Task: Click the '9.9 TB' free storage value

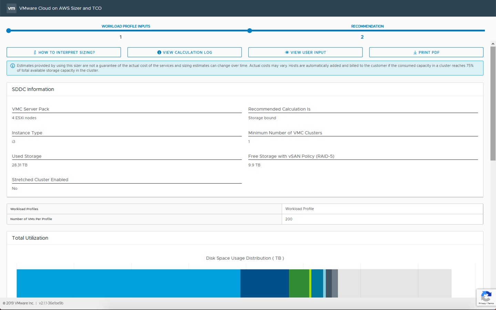Action: tap(254, 165)
